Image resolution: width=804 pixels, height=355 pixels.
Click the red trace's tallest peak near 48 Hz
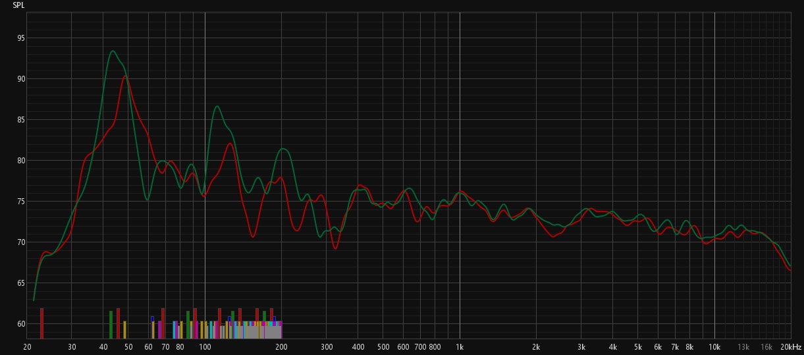[125, 76]
